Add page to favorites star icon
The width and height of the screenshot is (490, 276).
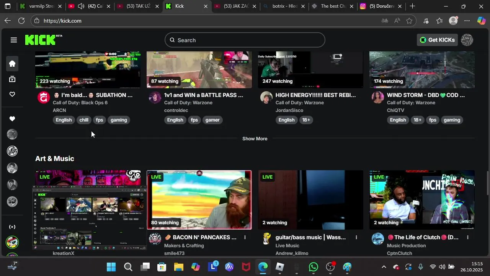[409, 21]
